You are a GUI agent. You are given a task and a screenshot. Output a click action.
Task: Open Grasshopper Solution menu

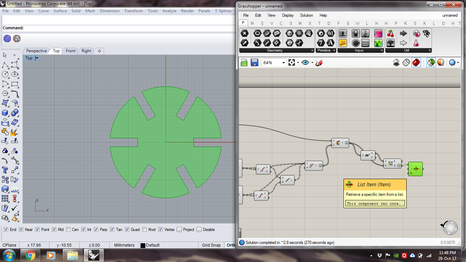point(306,15)
